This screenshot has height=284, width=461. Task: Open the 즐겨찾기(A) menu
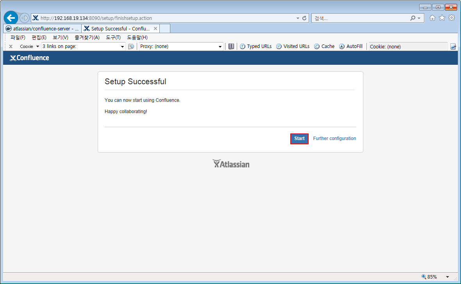[x=87, y=37]
